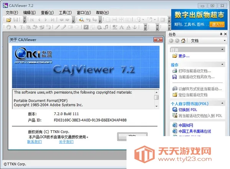Click the full screen view icon
This screenshot has width=230, height=169.
[x=163, y=19]
